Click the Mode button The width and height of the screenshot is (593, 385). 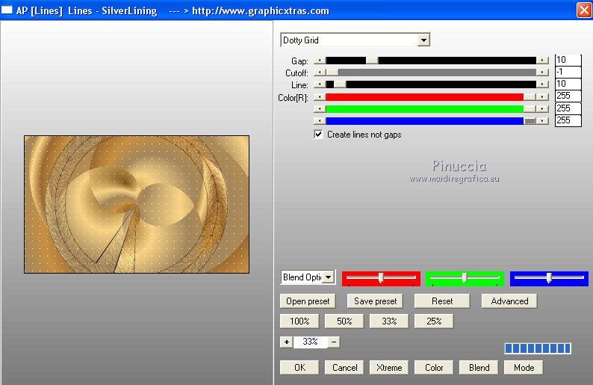(x=524, y=368)
